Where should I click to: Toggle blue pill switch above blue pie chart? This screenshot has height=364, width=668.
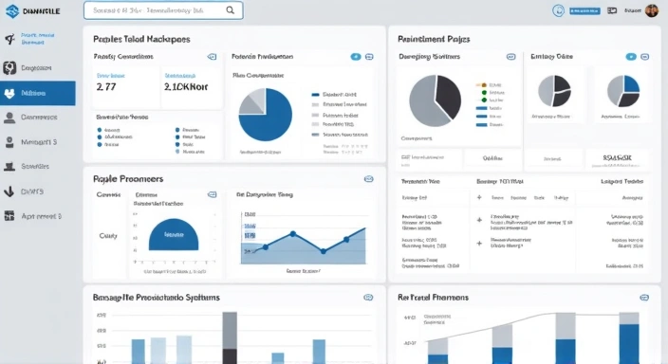coord(356,57)
